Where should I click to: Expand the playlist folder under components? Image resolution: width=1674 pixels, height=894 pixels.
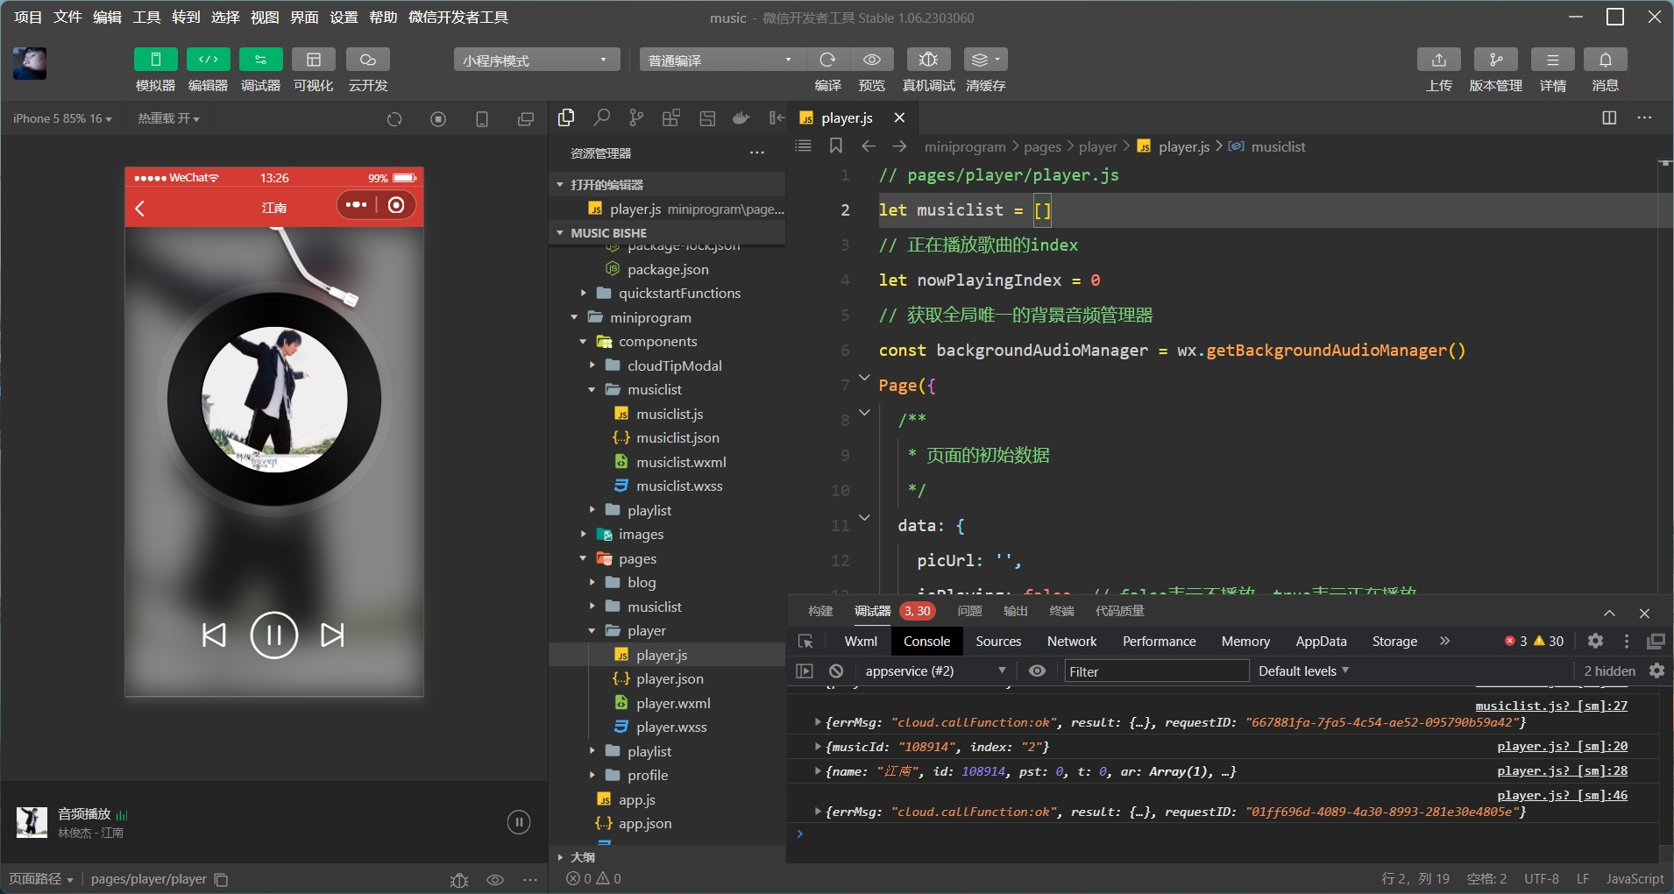tap(649, 510)
